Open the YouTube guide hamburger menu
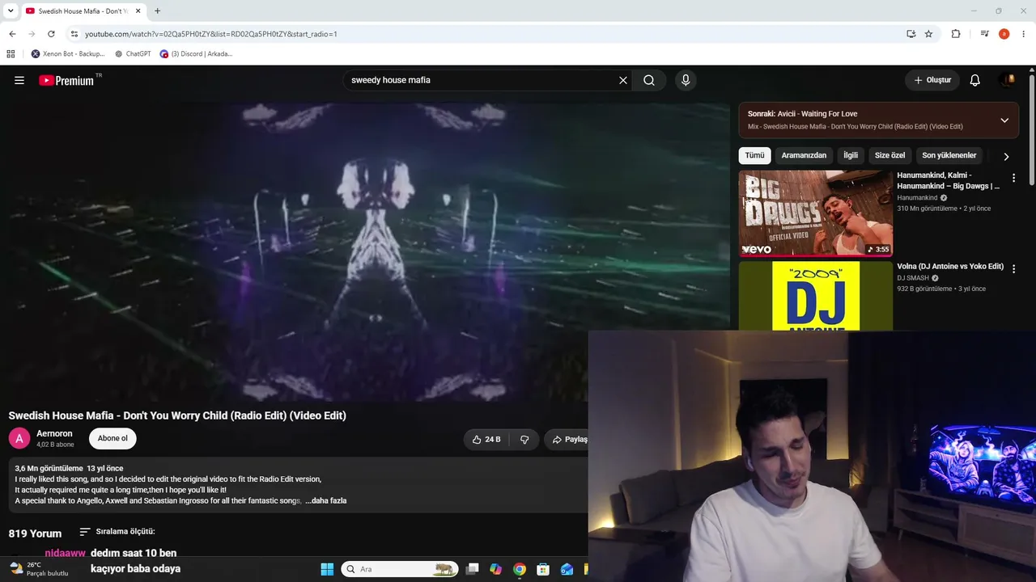The image size is (1036, 582). [x=19, y=80]
